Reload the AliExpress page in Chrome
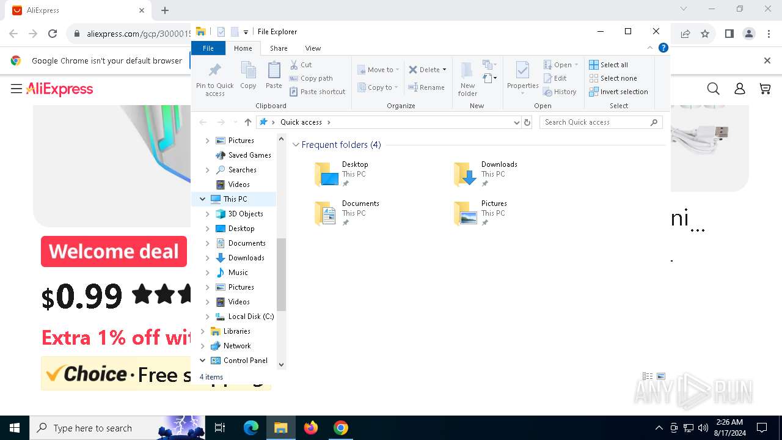The image size is (782, 440). tap(53, 34)
